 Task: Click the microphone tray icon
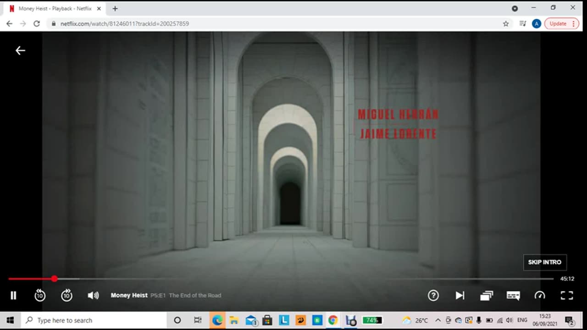coord(479,320)
